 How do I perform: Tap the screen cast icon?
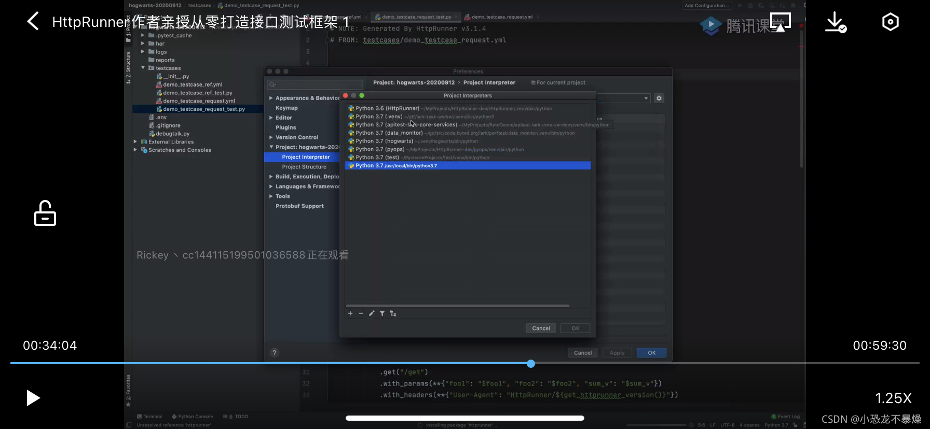pos(780,22)
